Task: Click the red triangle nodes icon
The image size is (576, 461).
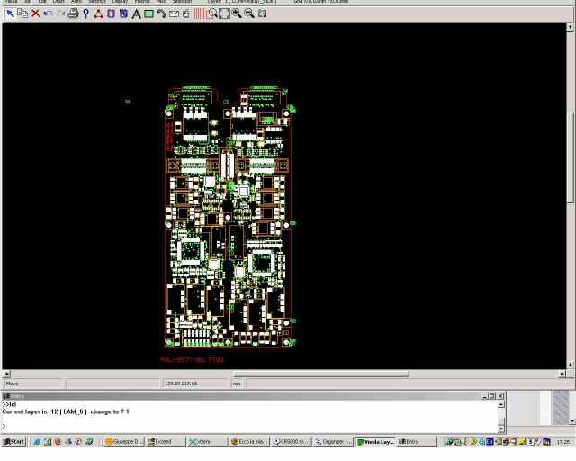Action: click(x=98, y=14)
